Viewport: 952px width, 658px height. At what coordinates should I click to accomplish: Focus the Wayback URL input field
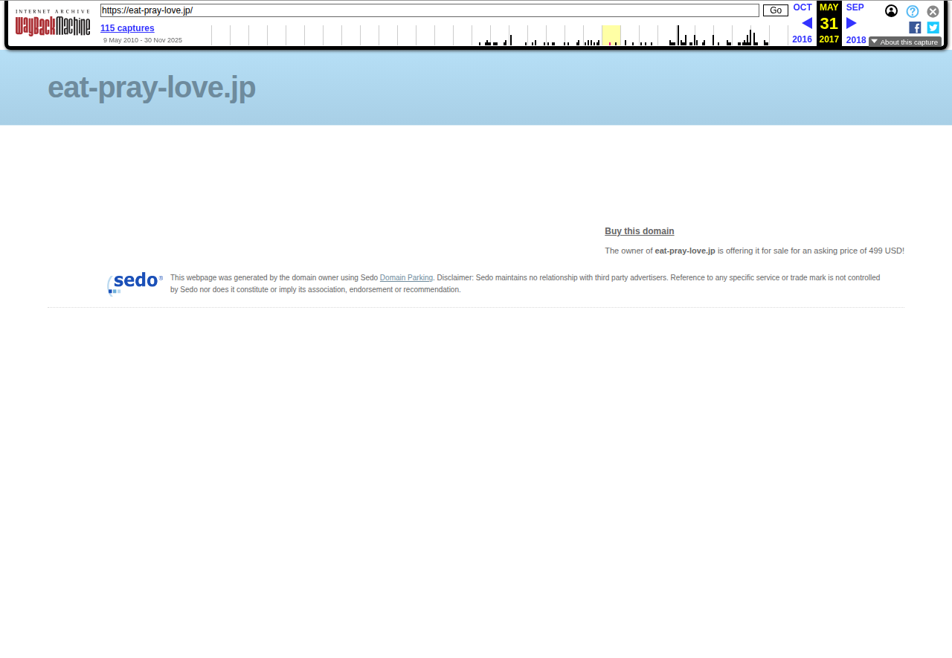click(429, 10)
